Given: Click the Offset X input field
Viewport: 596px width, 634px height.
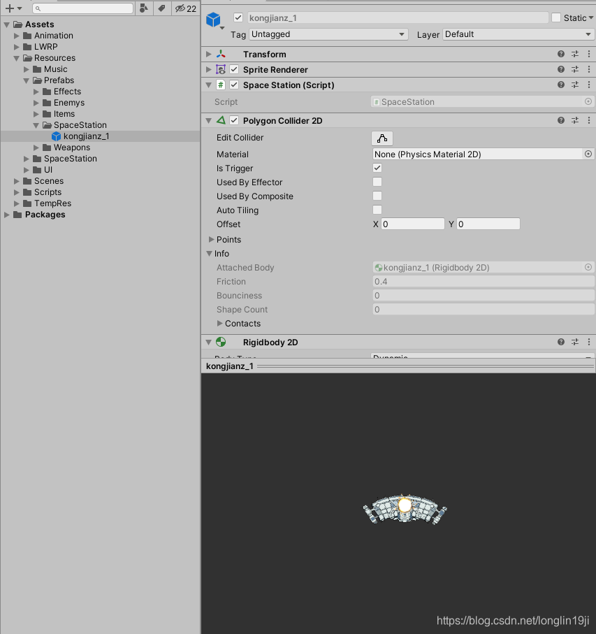Looking at the screenshot, I should 412,224.
